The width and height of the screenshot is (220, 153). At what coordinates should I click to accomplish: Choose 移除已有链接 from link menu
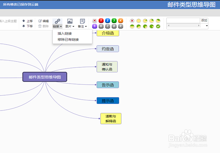[x=68, y=39]
